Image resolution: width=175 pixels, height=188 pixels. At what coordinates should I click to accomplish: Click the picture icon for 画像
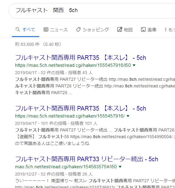[x=143, y=29]
